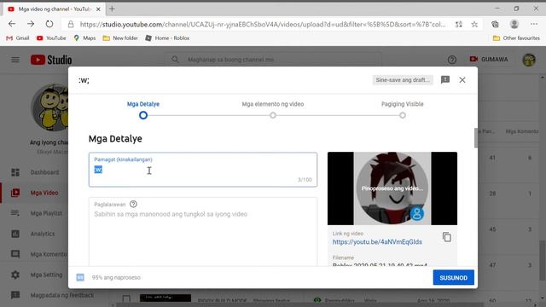Open the browser settings ellipsis menu

[x=534, y=25]
